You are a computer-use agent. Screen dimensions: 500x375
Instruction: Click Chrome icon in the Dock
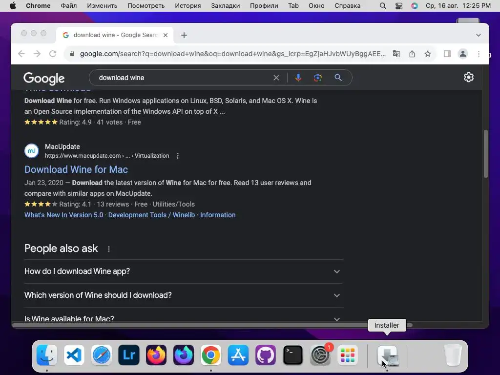(211, 355)
